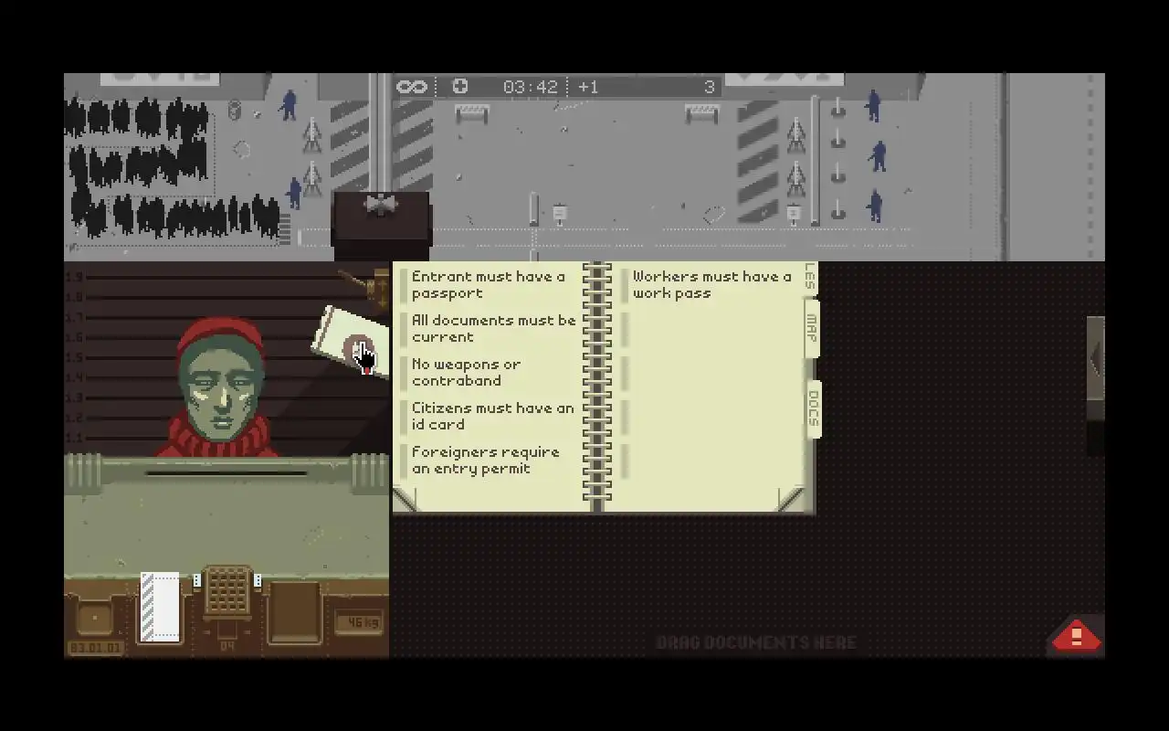Viewport: 1169px width, 731px height.
Task: Select the partially visible 'LES' rulebook tab
Action: [x=809, y=278]
